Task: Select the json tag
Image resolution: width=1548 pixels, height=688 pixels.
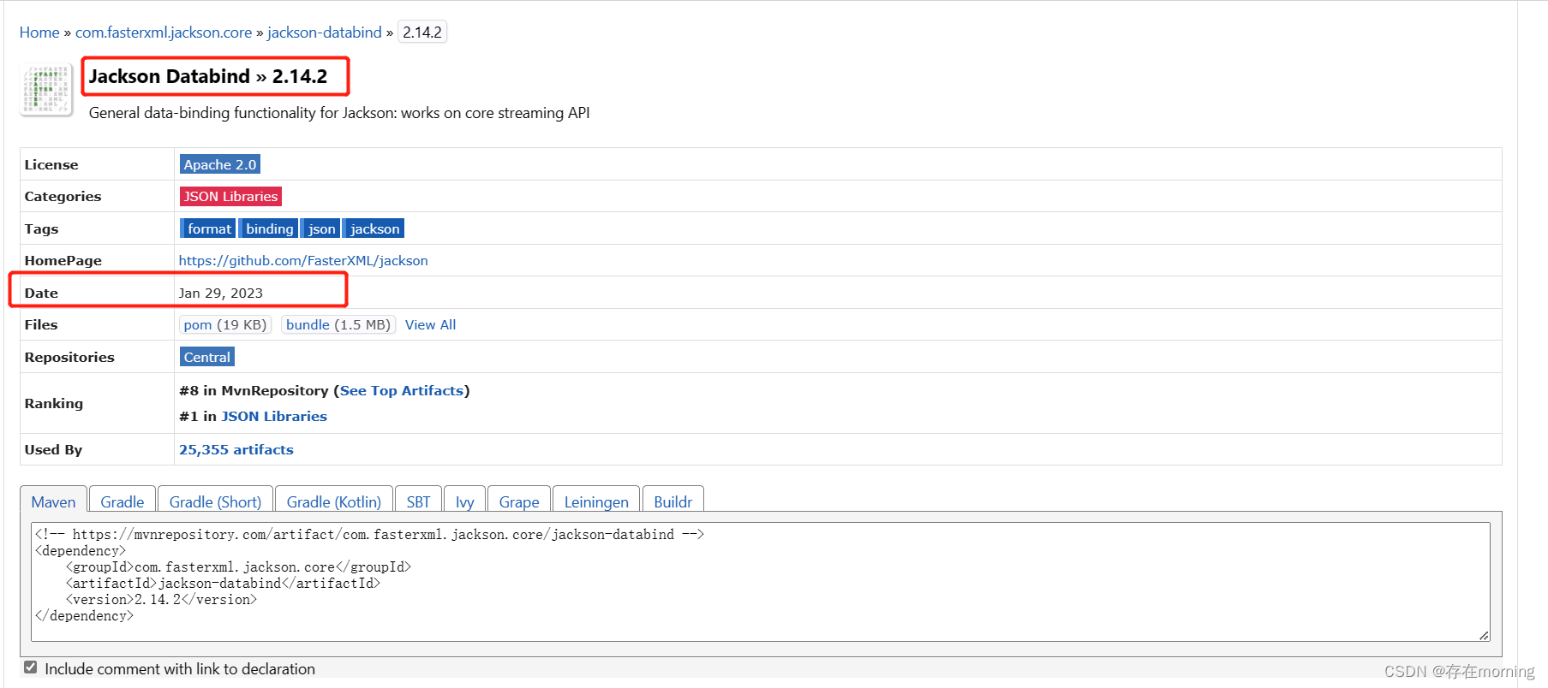Action: click(x=321, y=228)
